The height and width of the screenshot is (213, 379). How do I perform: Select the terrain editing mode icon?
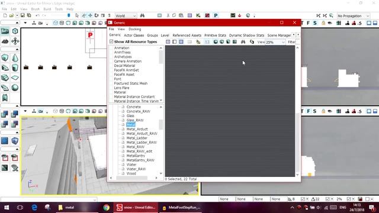tap(5, 41)
